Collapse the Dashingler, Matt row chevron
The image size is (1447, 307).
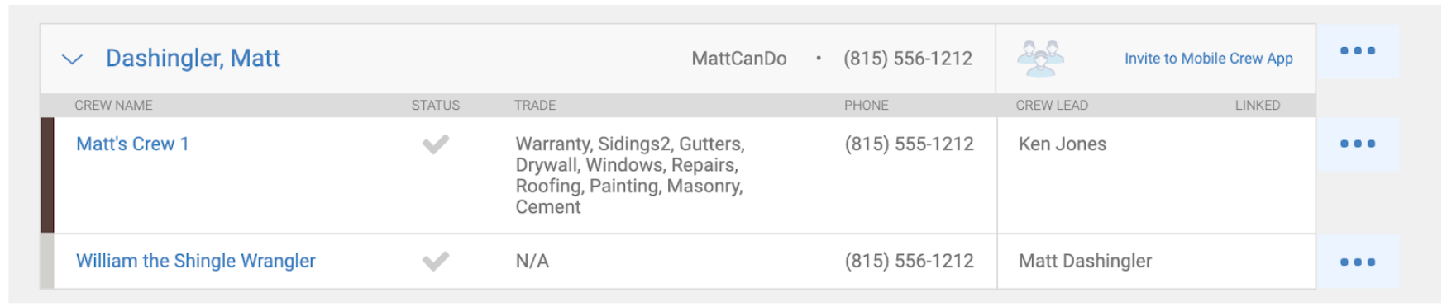coord(73,59)
